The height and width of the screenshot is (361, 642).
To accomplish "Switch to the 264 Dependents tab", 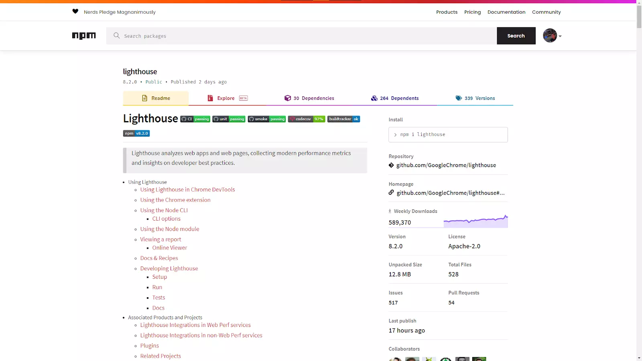I will coord(395,98).
